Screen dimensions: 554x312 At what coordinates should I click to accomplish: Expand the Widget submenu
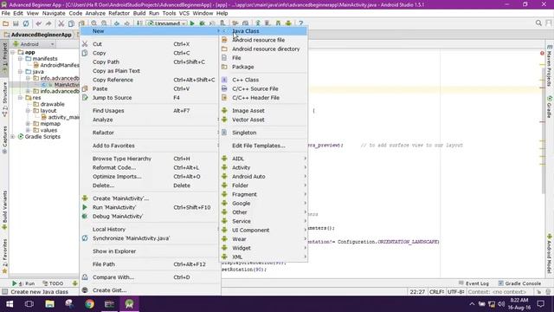[263, 248]
